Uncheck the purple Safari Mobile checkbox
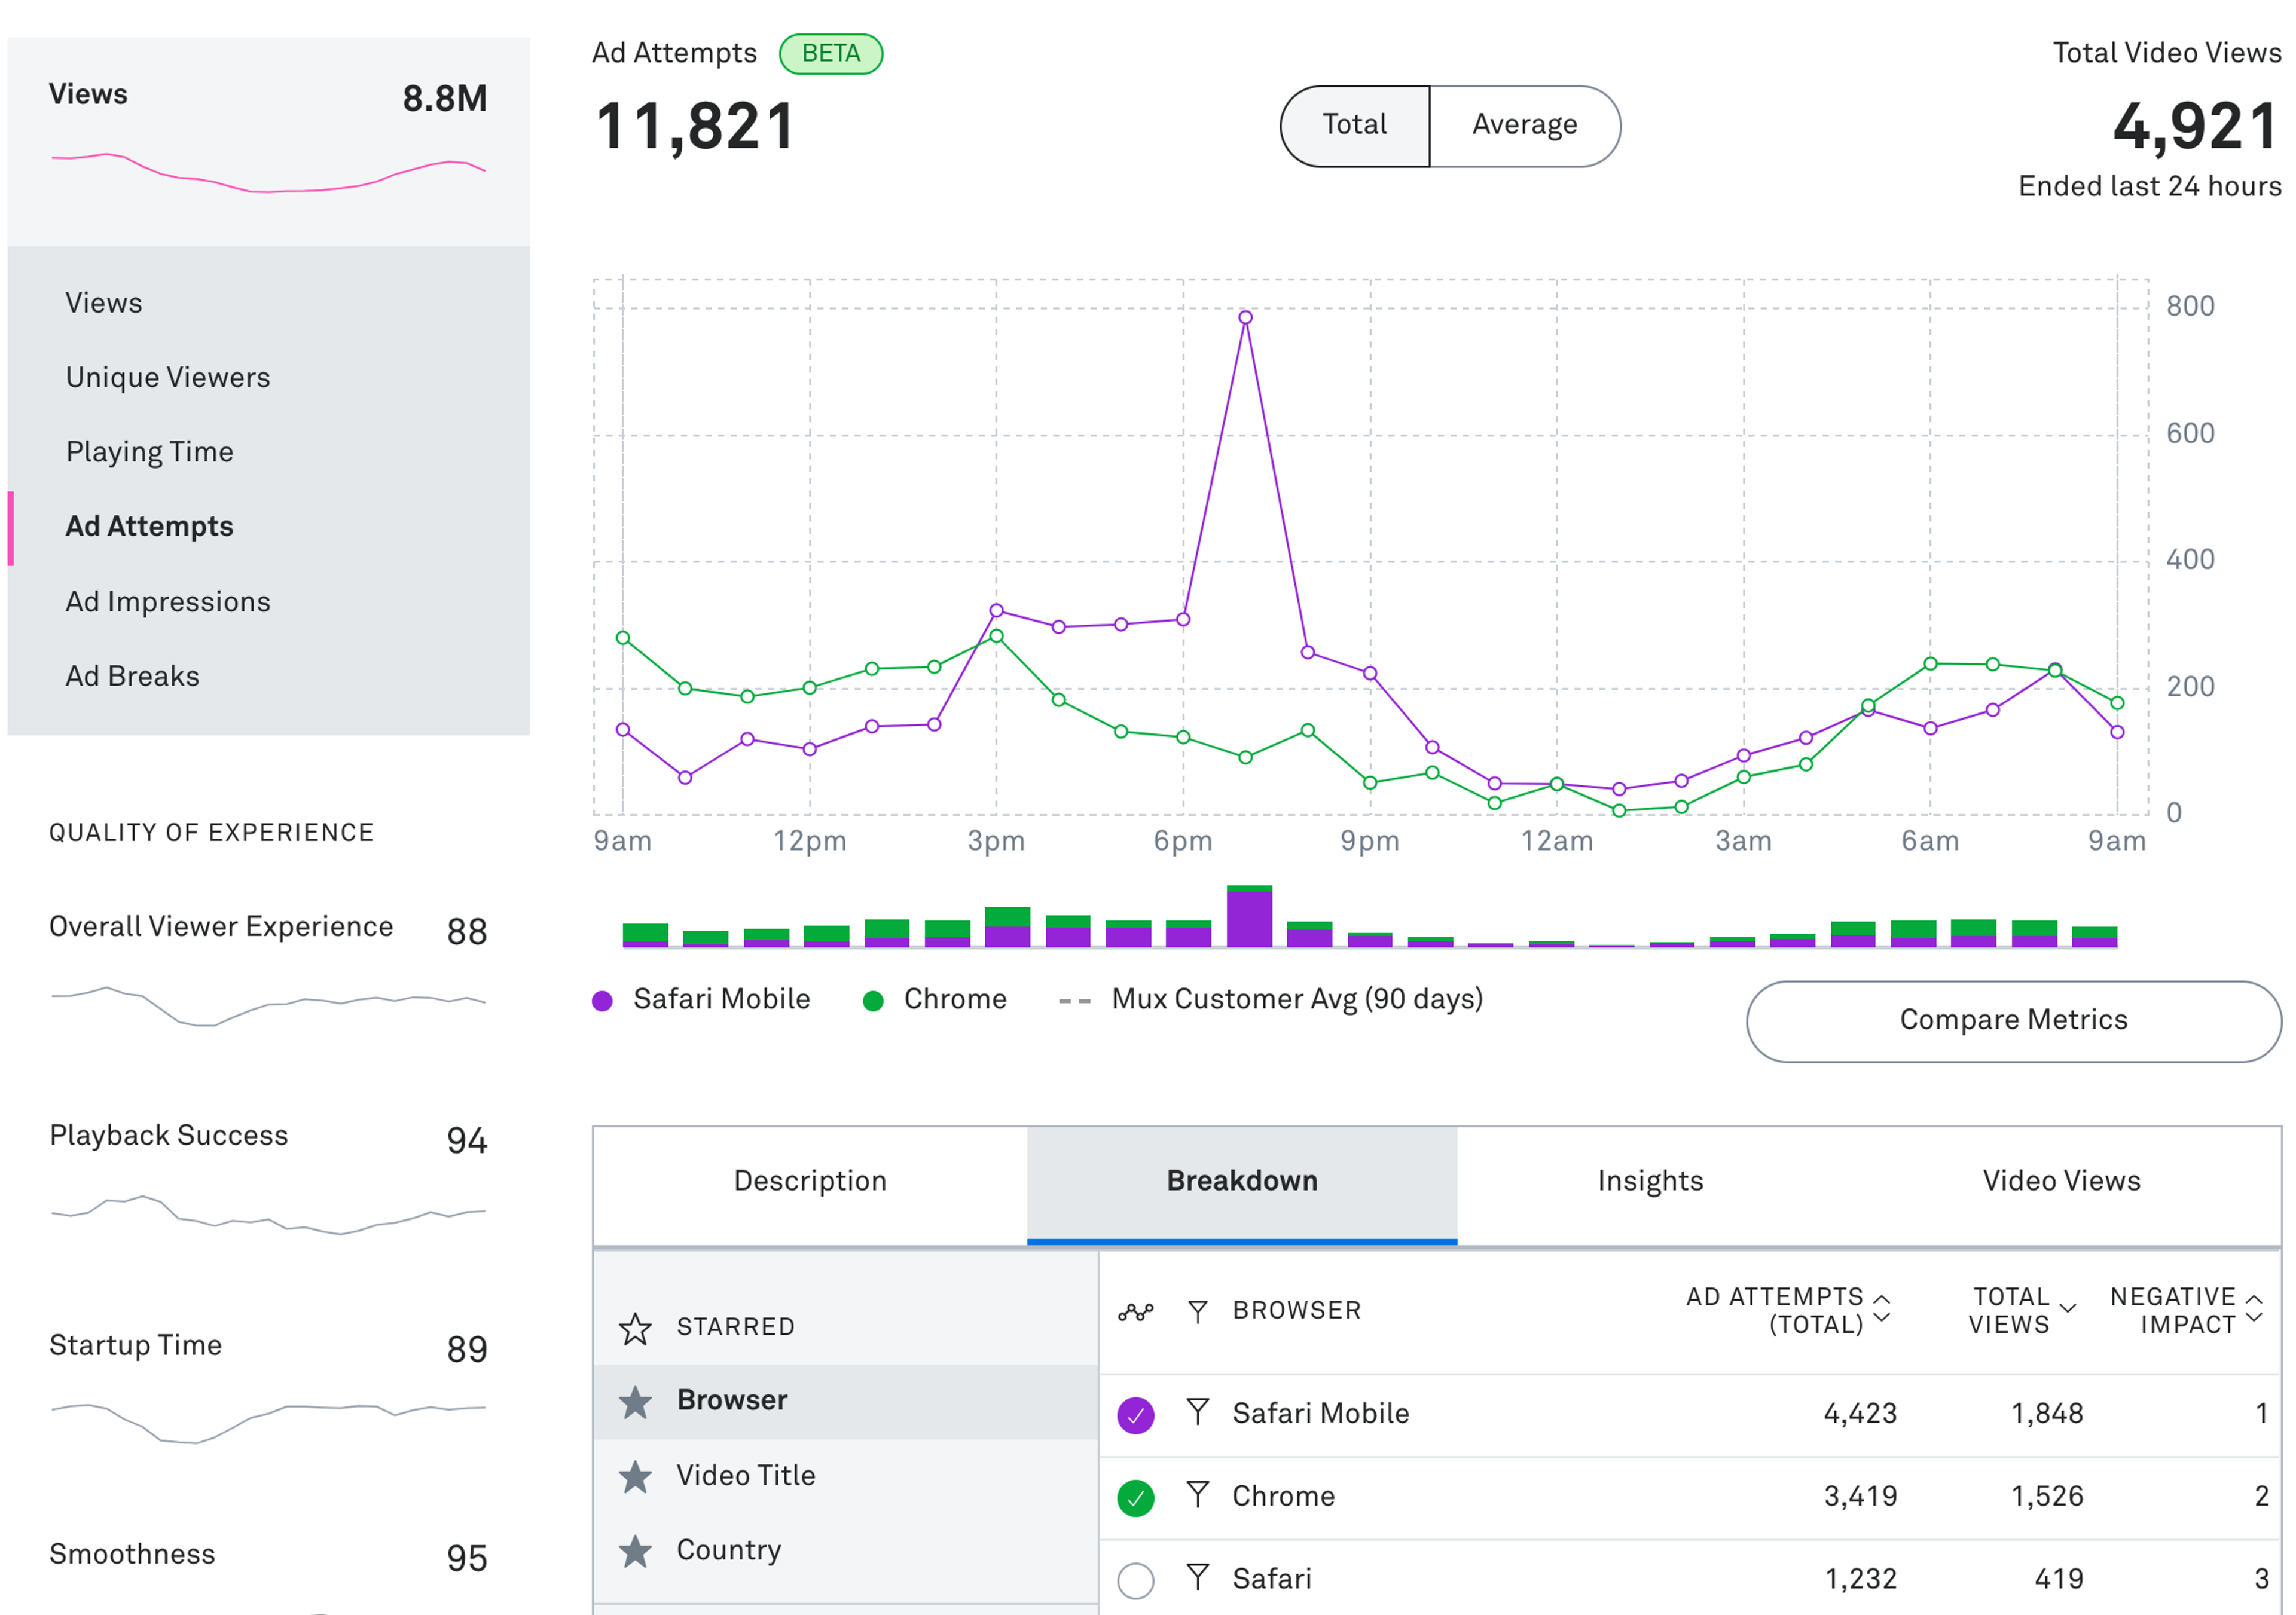Image resolution: width=2296 pixels, height=1615 pixels. (x=1136, y=1414)
